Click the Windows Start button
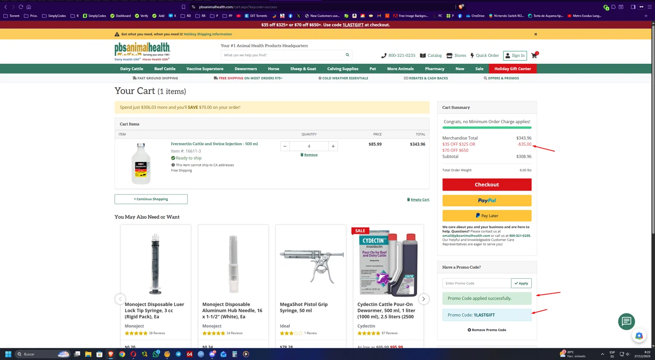 point(8,354)
